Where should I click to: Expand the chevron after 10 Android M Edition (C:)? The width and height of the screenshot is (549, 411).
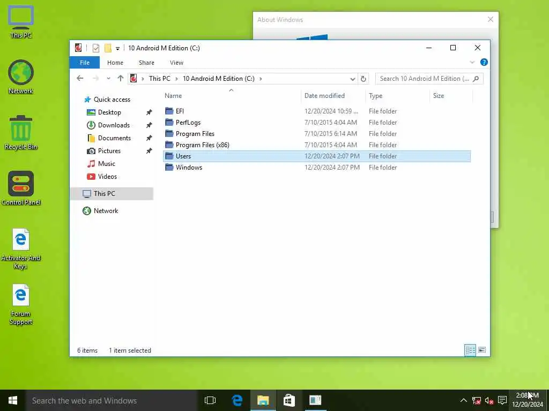[x=261, y=79]
